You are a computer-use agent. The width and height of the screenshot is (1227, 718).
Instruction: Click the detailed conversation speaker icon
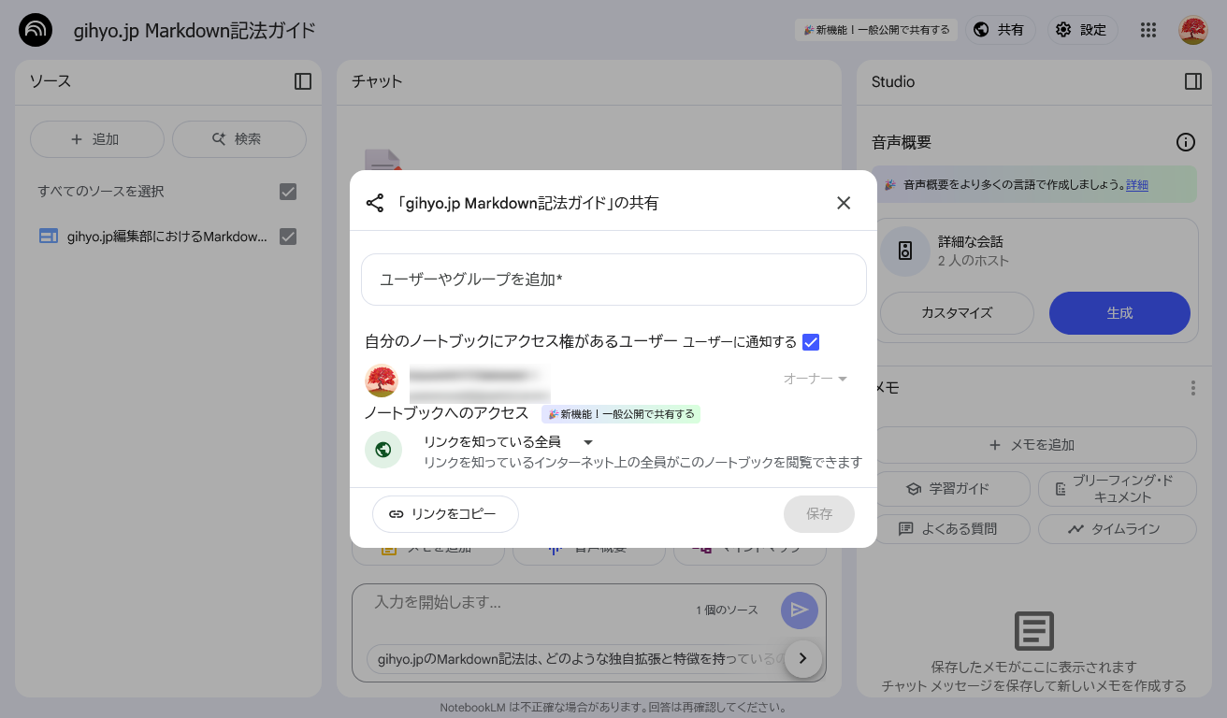point(905,251)
